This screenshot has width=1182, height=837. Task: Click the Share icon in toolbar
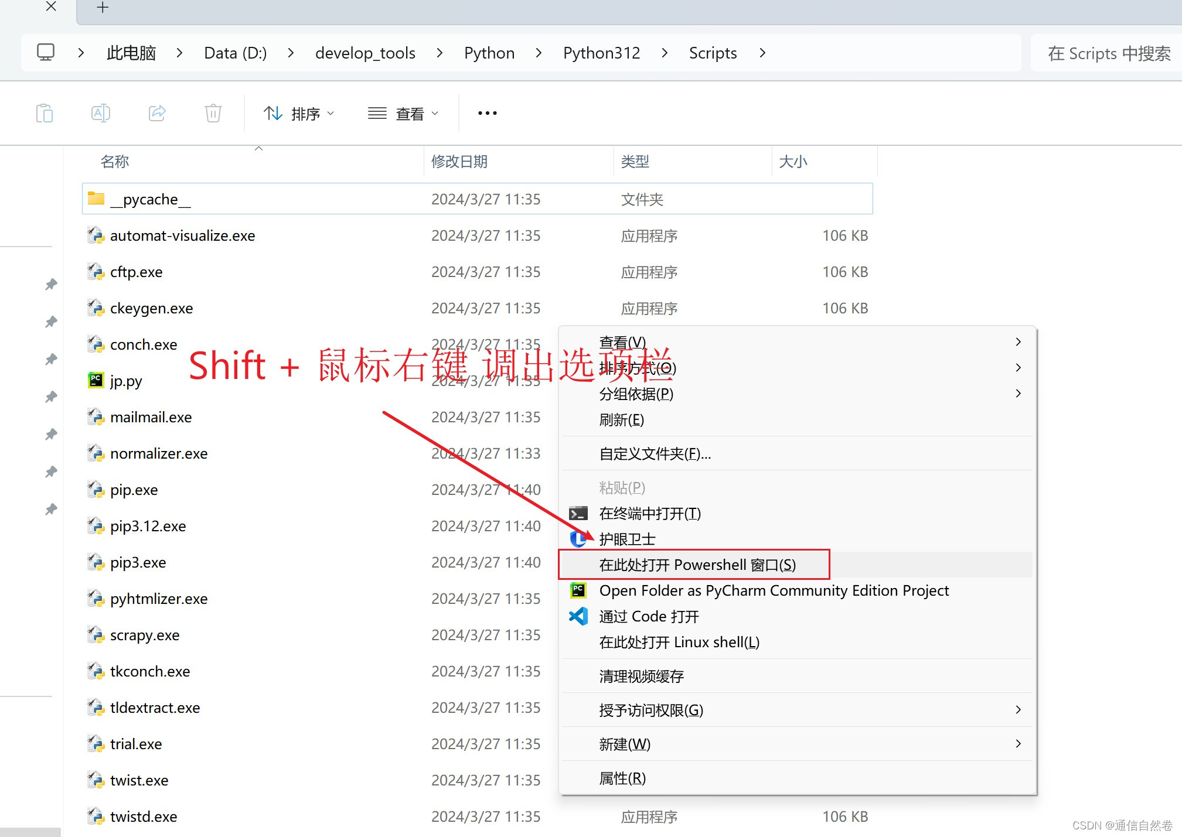click(157, 113)
